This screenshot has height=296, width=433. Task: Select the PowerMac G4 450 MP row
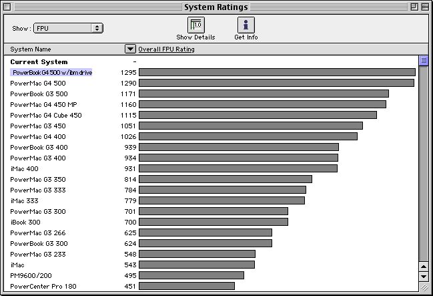tap(211, 104)
